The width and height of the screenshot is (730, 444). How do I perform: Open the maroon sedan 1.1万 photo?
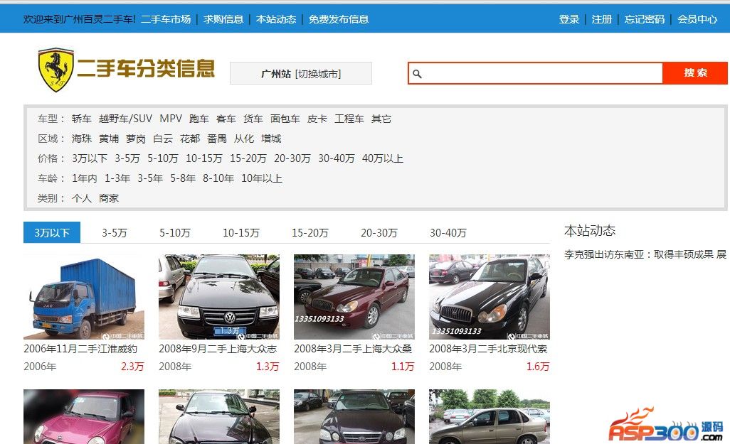[x=354, y=297]
